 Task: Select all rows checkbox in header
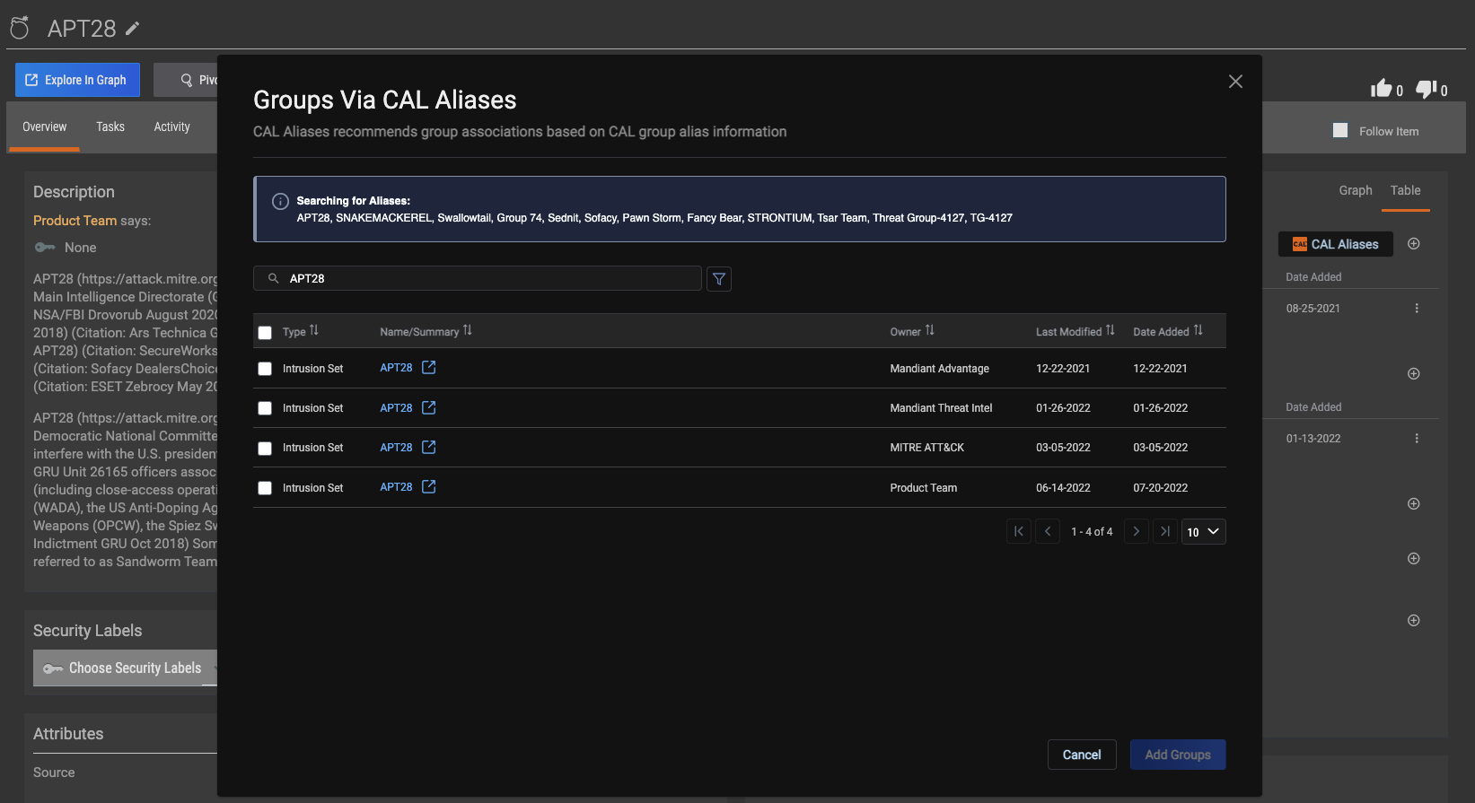[x=265, y=333]
